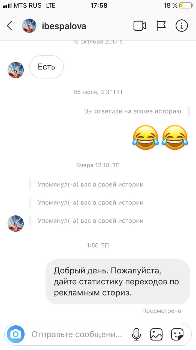Tap the flag icon in header
This screenshot has height=350, width=196.
(x=161, y=26)
